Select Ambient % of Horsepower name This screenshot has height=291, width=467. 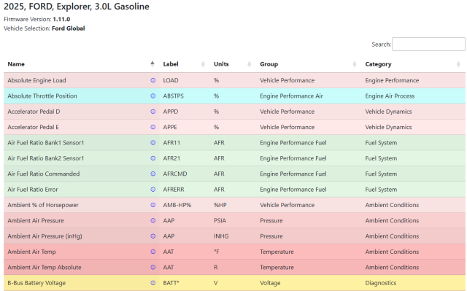tap(43, 205)
